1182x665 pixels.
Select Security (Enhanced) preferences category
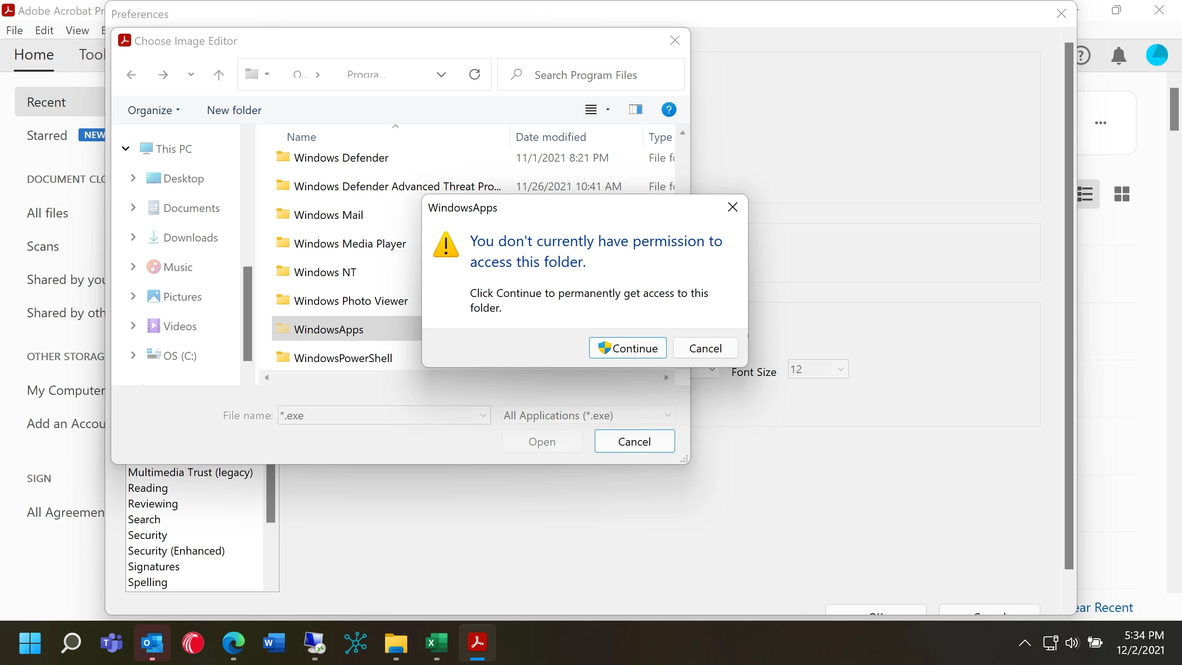click(x=176, y=551)
